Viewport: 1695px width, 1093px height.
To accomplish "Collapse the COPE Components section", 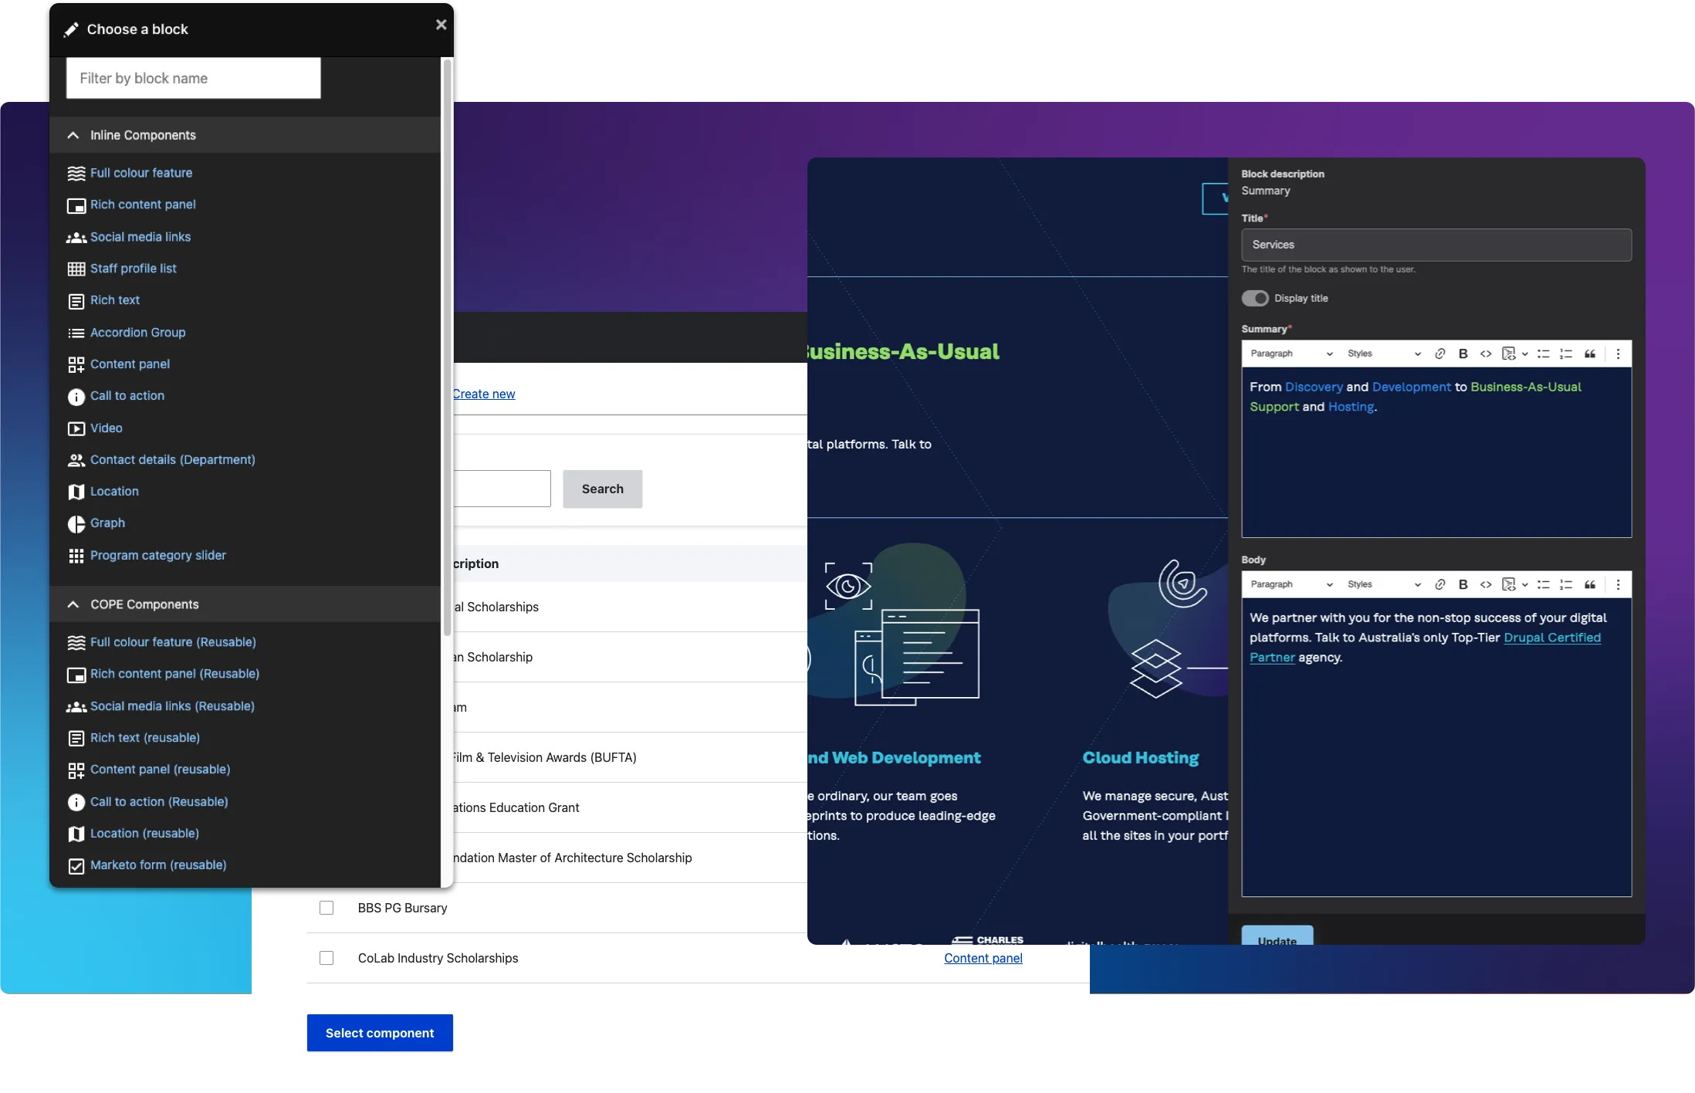I will pos(245,604).
